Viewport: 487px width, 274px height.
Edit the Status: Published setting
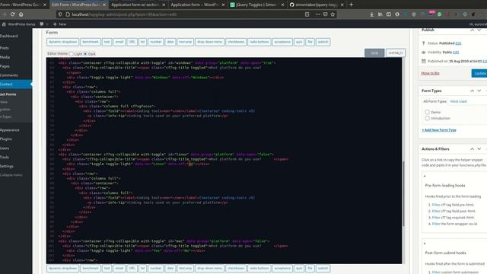(x=458, y=43)
